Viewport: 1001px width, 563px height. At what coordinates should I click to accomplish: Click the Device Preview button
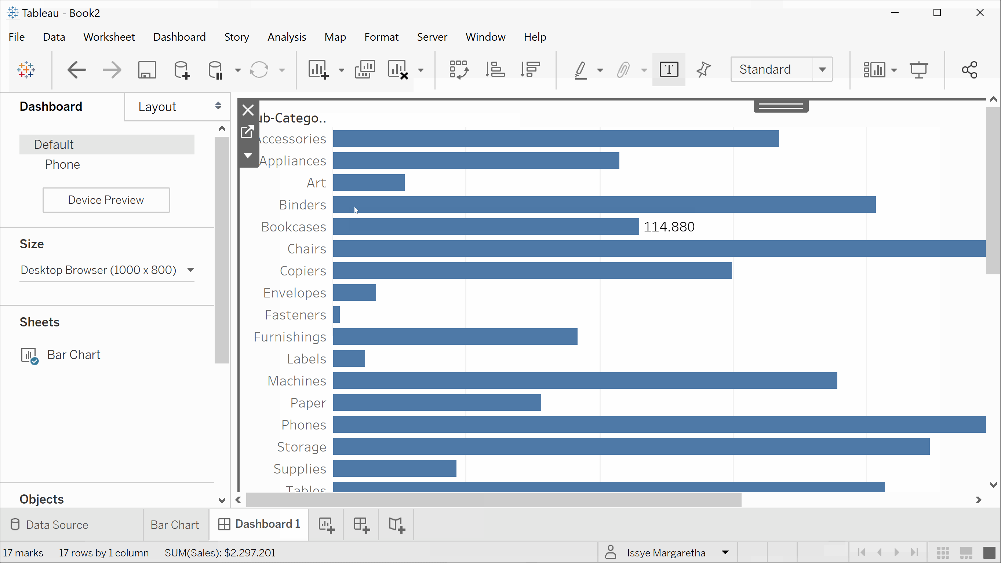click(x=106, y=200)
